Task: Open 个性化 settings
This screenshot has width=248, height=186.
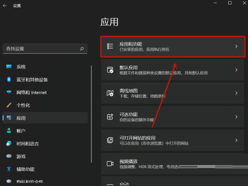Action: pyautogui.click(x=45, y=105)
